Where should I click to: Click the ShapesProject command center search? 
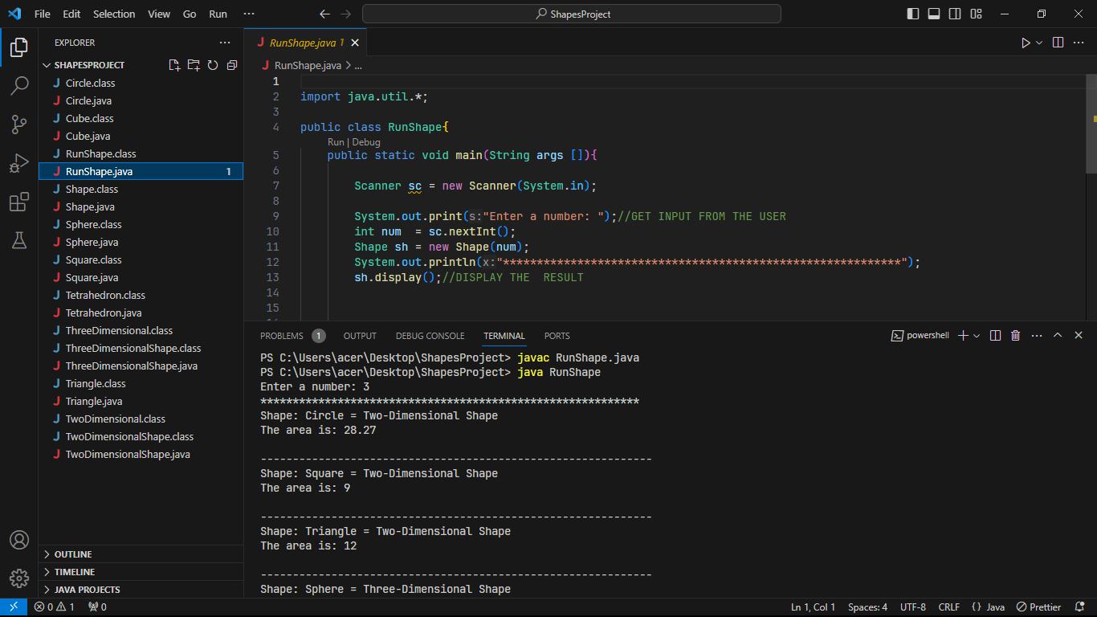571,14
